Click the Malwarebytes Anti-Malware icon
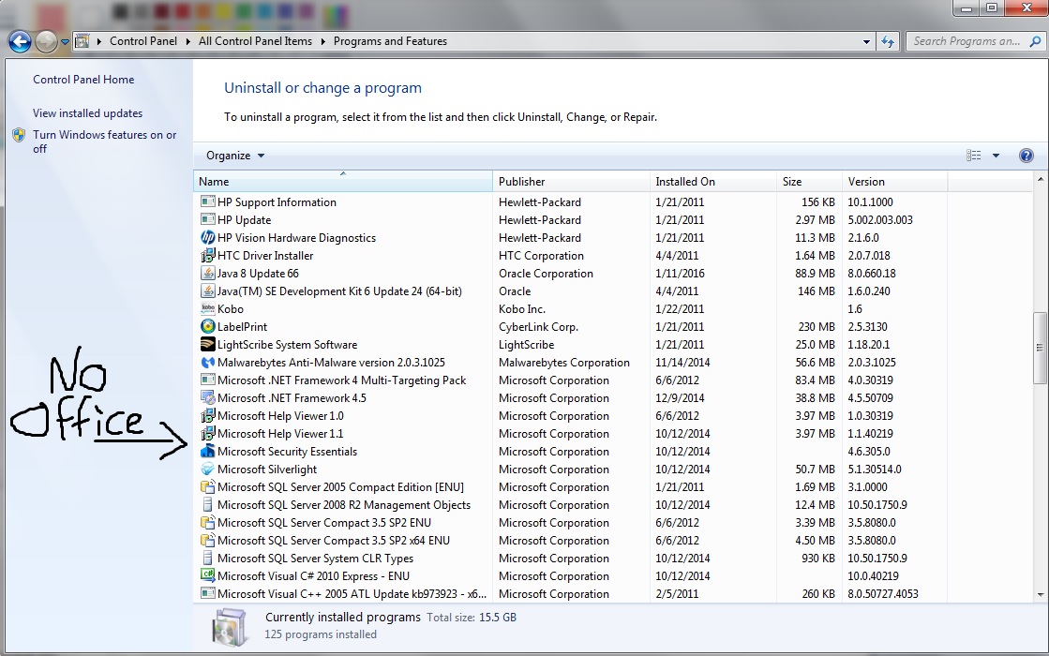Image resolution: width=1049 pixels, height=656 pixels. point(207,363)
